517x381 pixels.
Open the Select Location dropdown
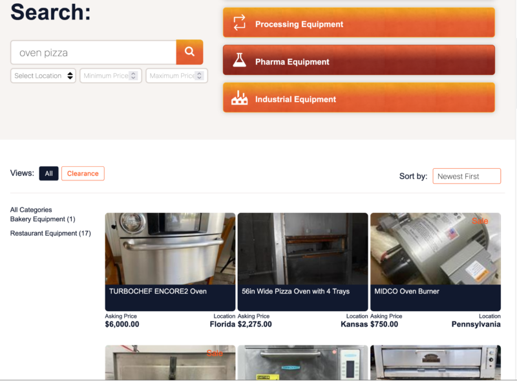[x=43, y=76]
